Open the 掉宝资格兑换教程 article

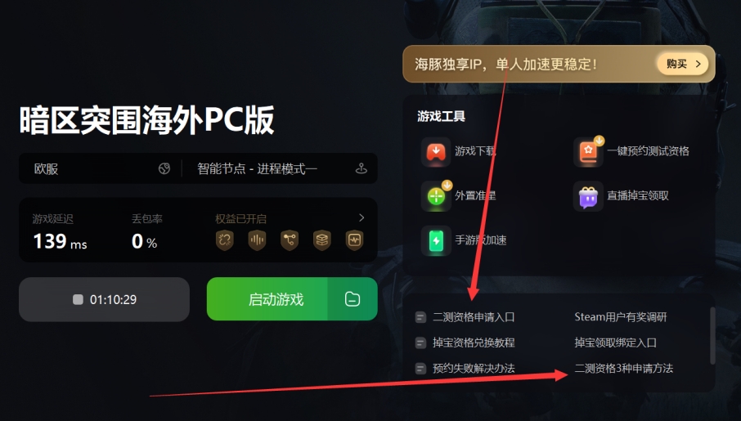tap(474, 343)
